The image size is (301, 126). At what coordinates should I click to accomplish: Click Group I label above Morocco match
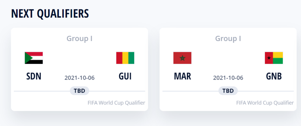pyautogui.click(x=228, y=39)
